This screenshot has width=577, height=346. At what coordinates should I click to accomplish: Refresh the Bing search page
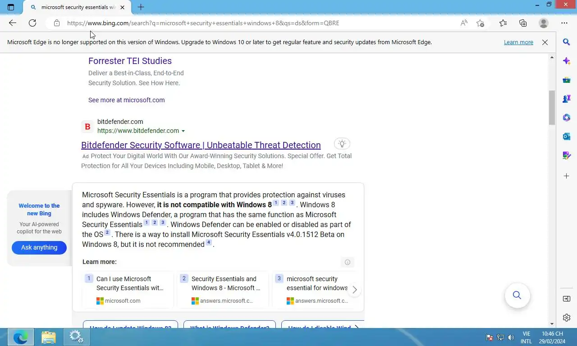click(x=32, y=23)
